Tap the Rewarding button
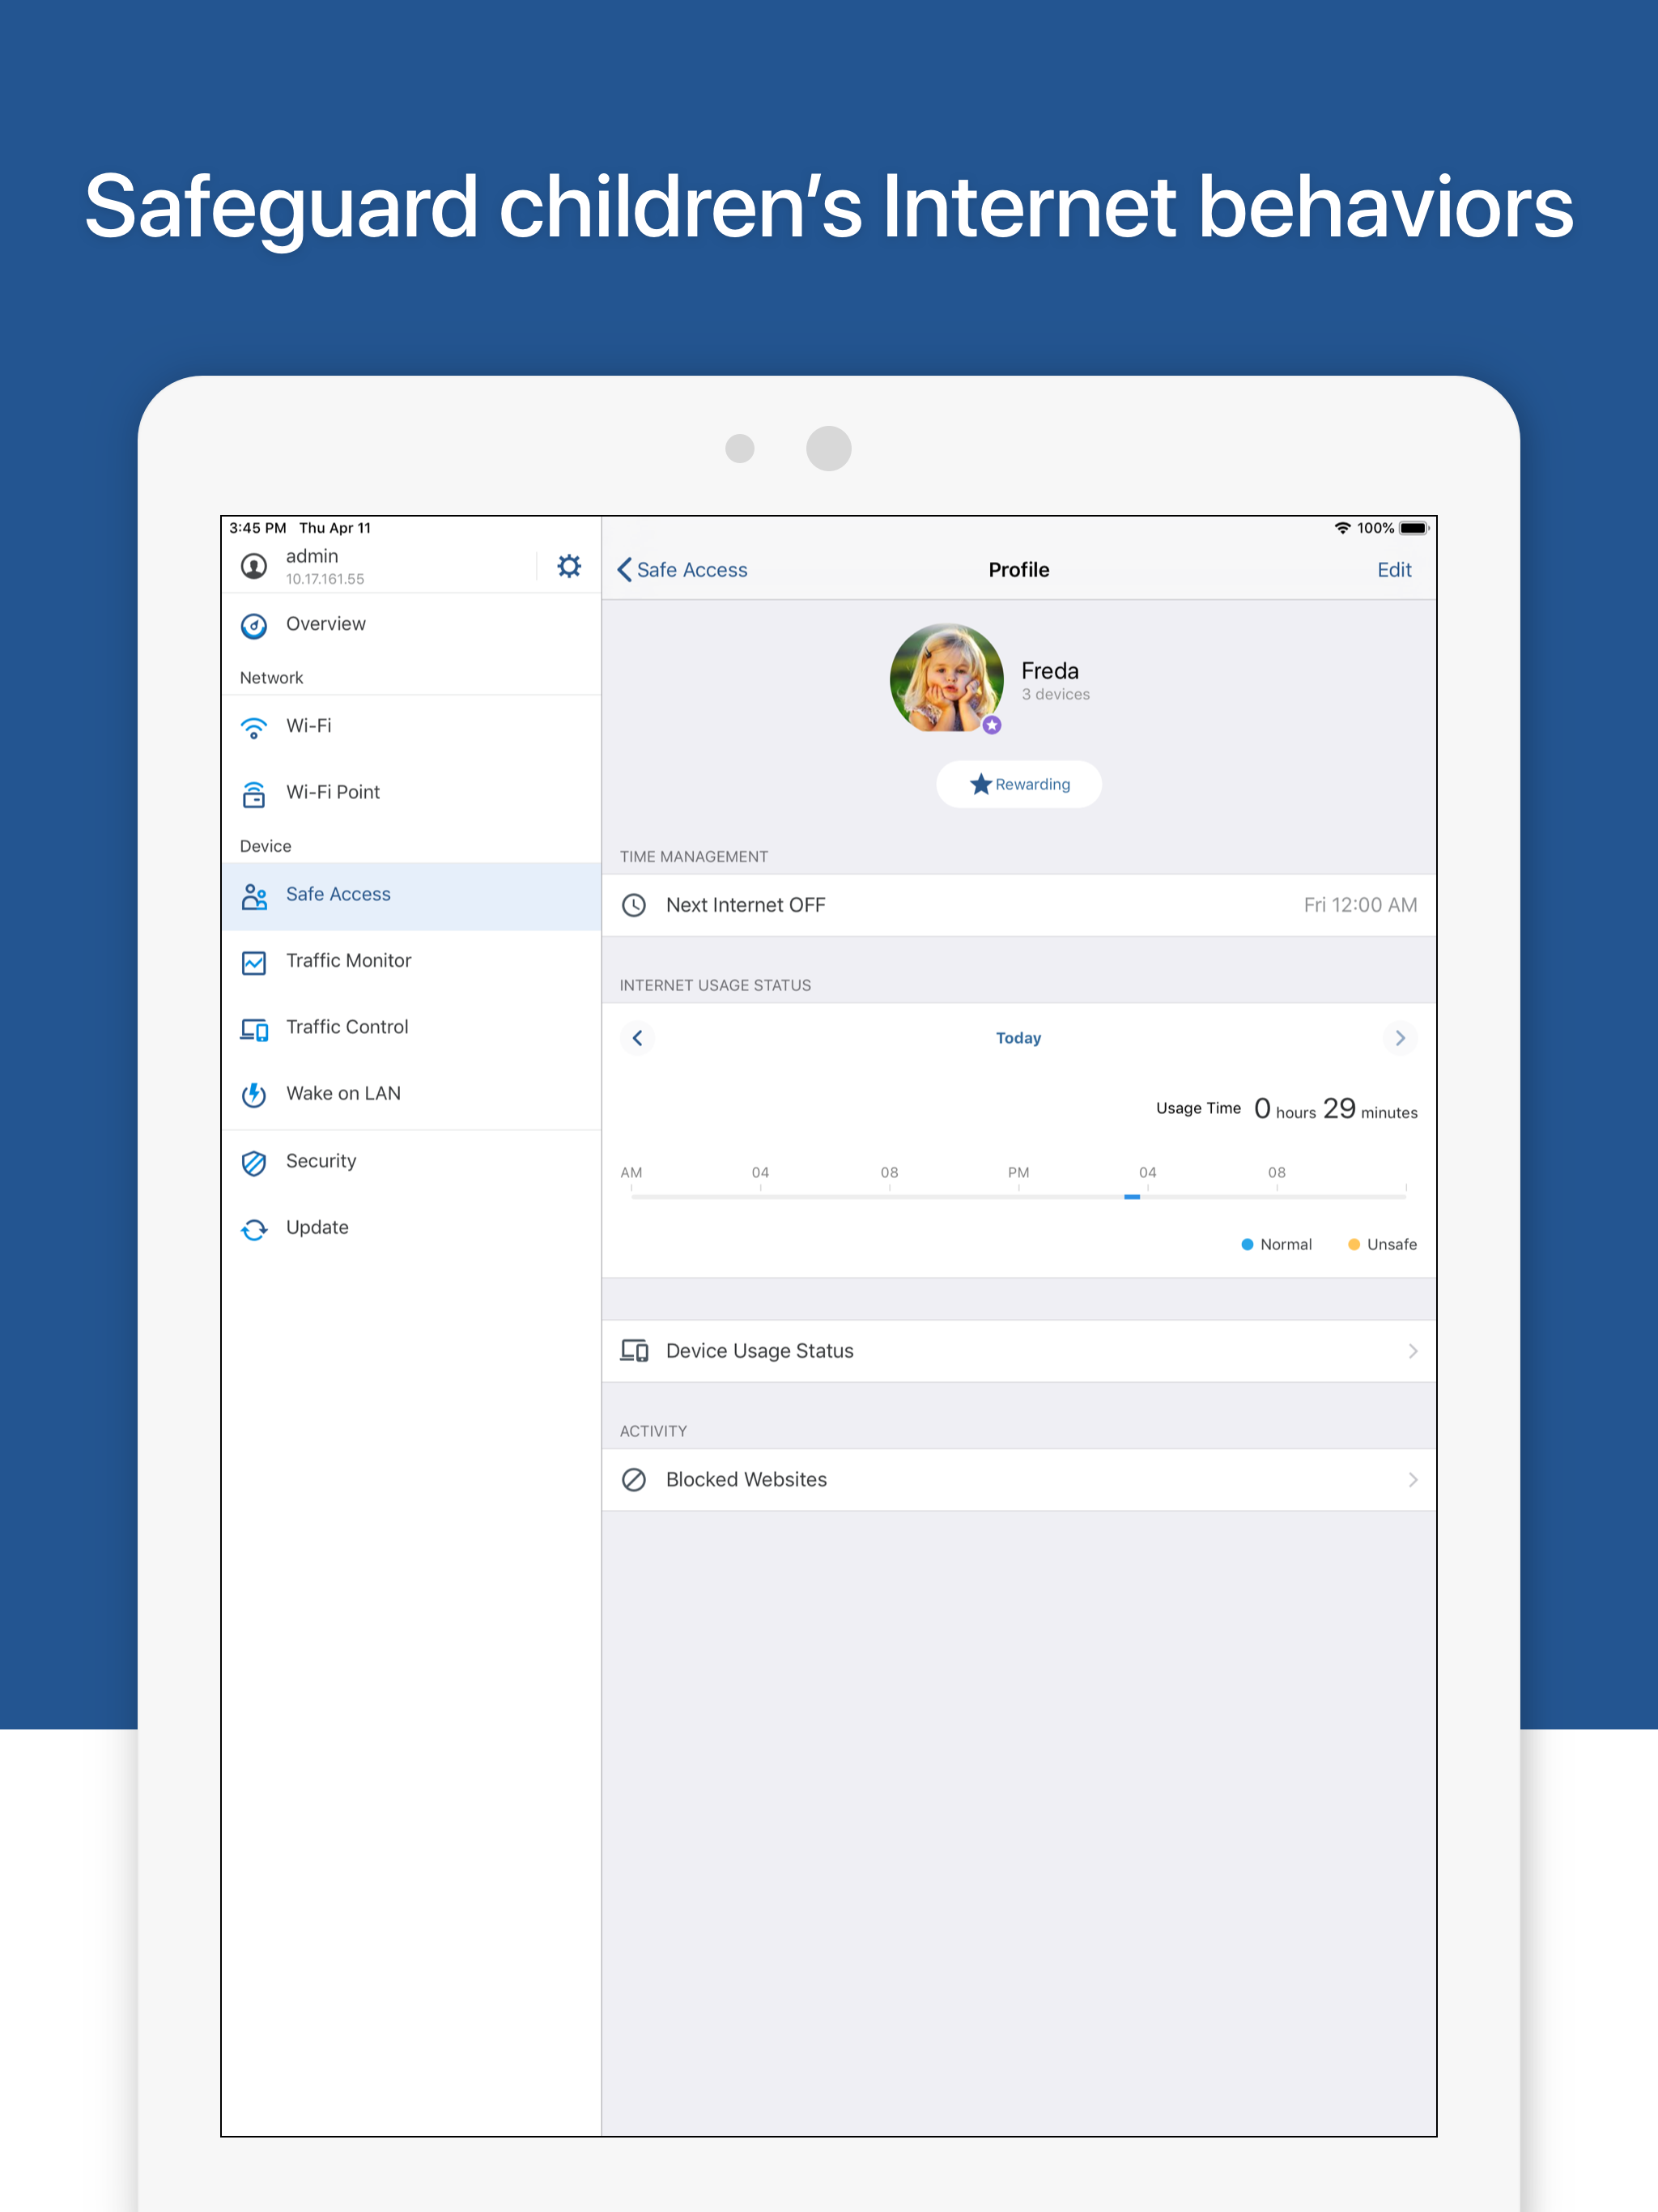 [1018, 784]
